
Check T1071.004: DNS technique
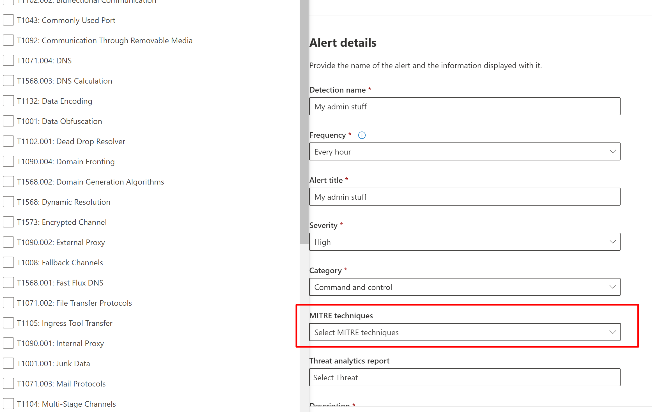[8, 61]
